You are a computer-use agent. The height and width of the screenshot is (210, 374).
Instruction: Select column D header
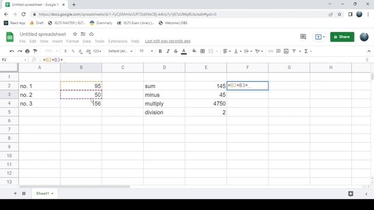[164, 68]
